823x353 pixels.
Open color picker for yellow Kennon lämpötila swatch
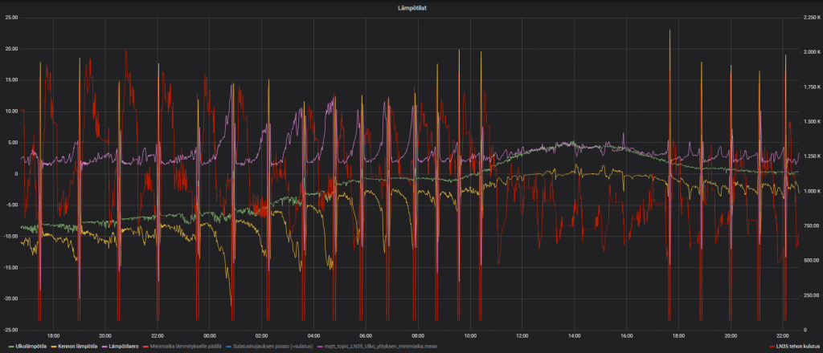click(54, 347)
